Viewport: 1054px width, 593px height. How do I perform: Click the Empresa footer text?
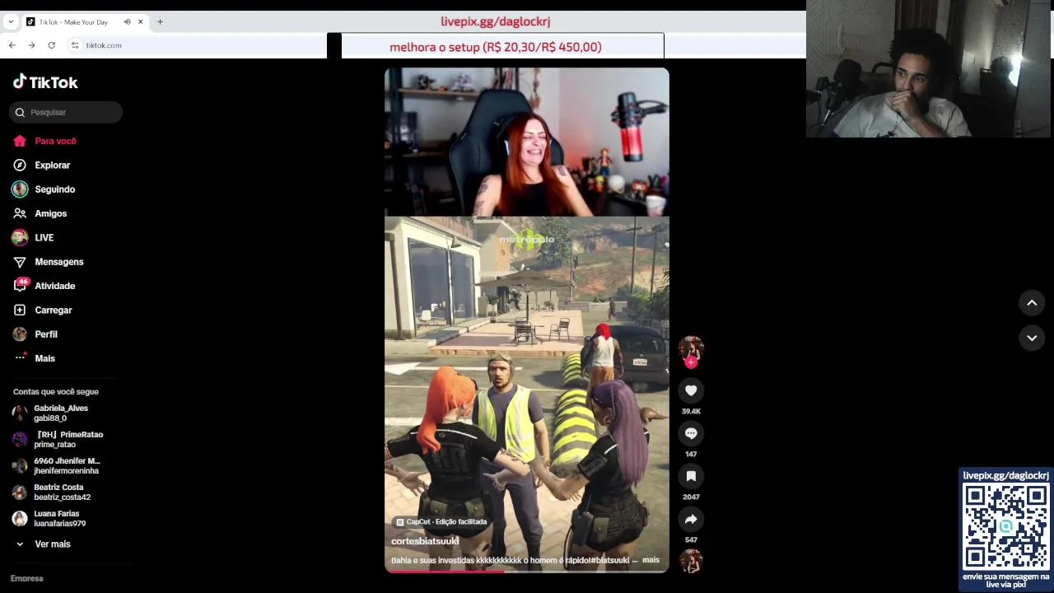(x=27, y=578)
